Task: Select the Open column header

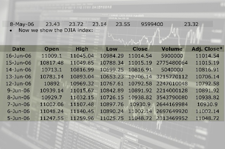Action: pyautogui.click(x=52, y=49)
